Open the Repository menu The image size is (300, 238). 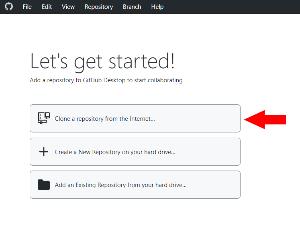(99, 7)
